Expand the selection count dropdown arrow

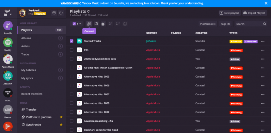(80, 24)
